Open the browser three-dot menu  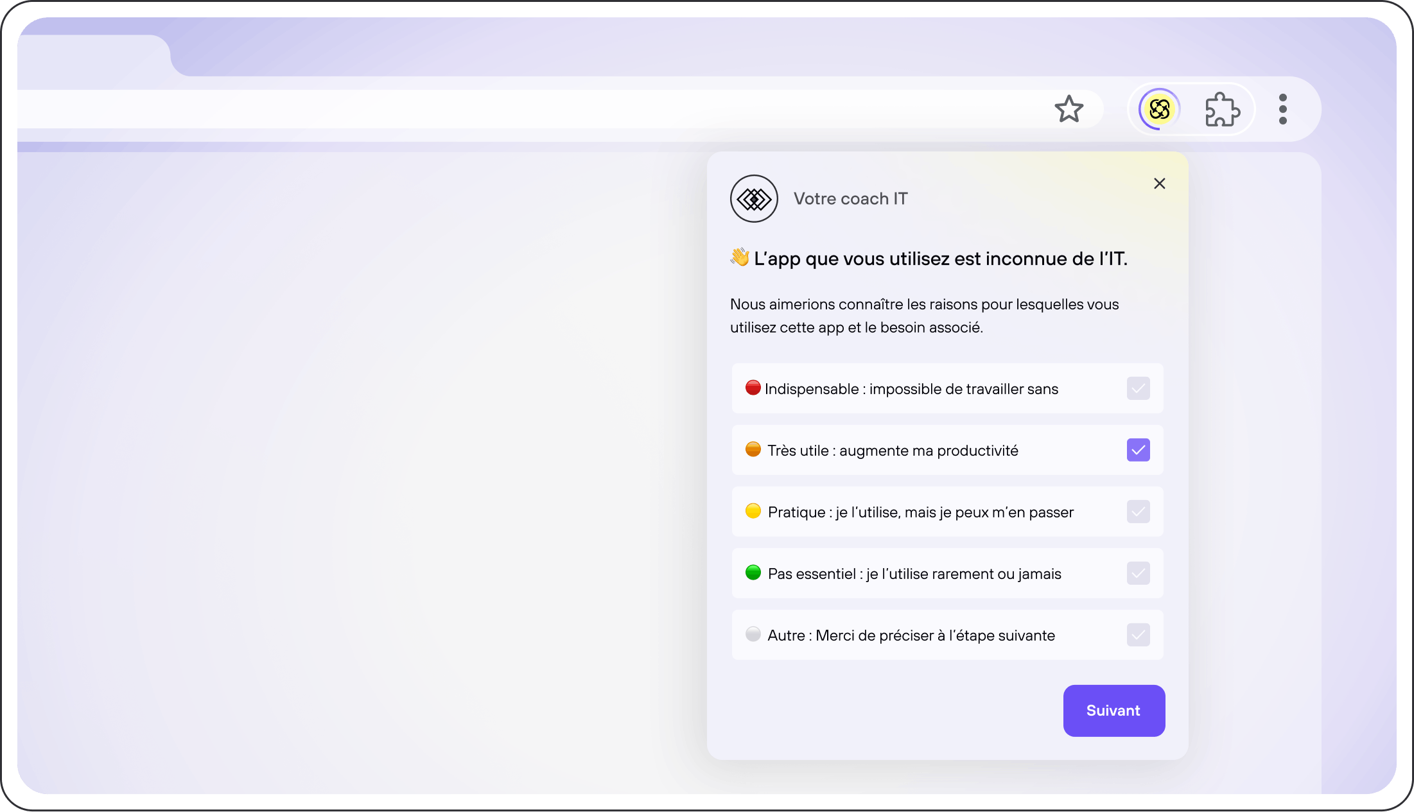tap(1282, 109)
